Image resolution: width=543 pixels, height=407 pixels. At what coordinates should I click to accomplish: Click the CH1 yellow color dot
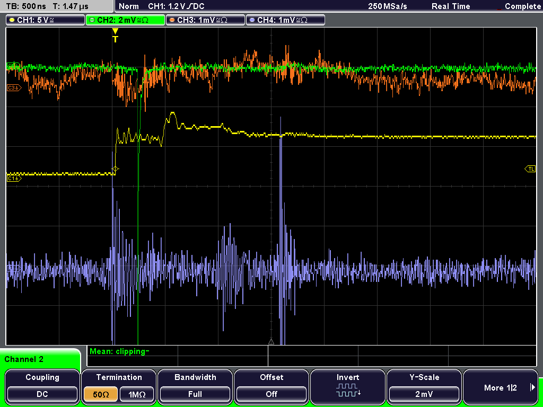[x=12, y=20]
